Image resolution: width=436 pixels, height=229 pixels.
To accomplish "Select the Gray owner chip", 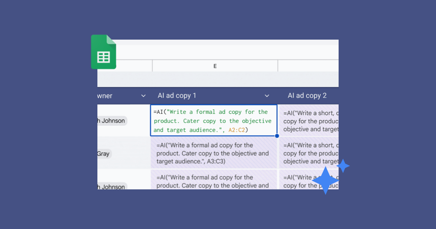I will click(x=104, y=153).
